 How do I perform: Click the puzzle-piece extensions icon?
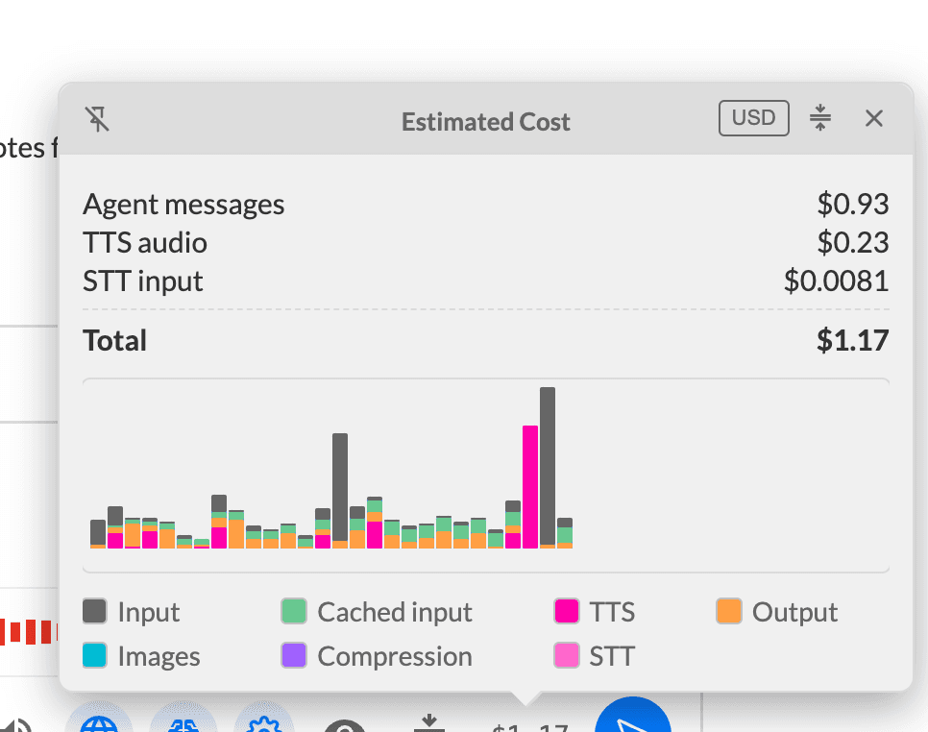coord(183,724)
